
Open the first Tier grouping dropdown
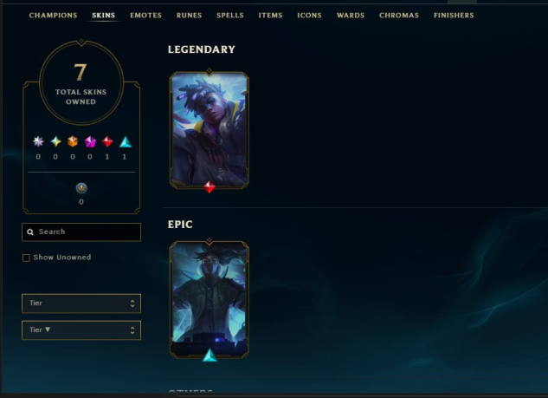coord(81,303)
